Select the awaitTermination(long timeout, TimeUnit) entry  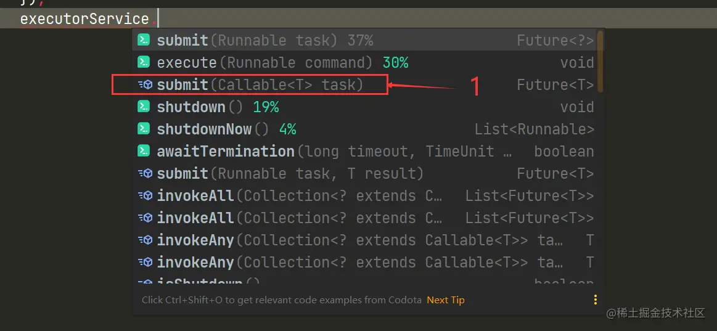[365, 151]
